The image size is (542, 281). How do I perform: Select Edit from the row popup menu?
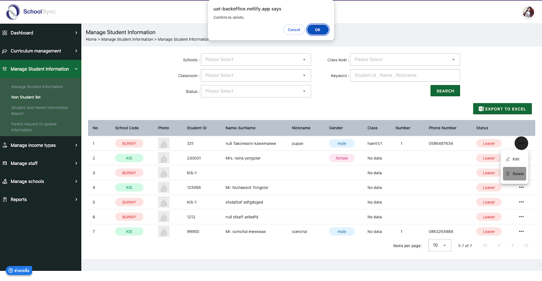point(515,159)
